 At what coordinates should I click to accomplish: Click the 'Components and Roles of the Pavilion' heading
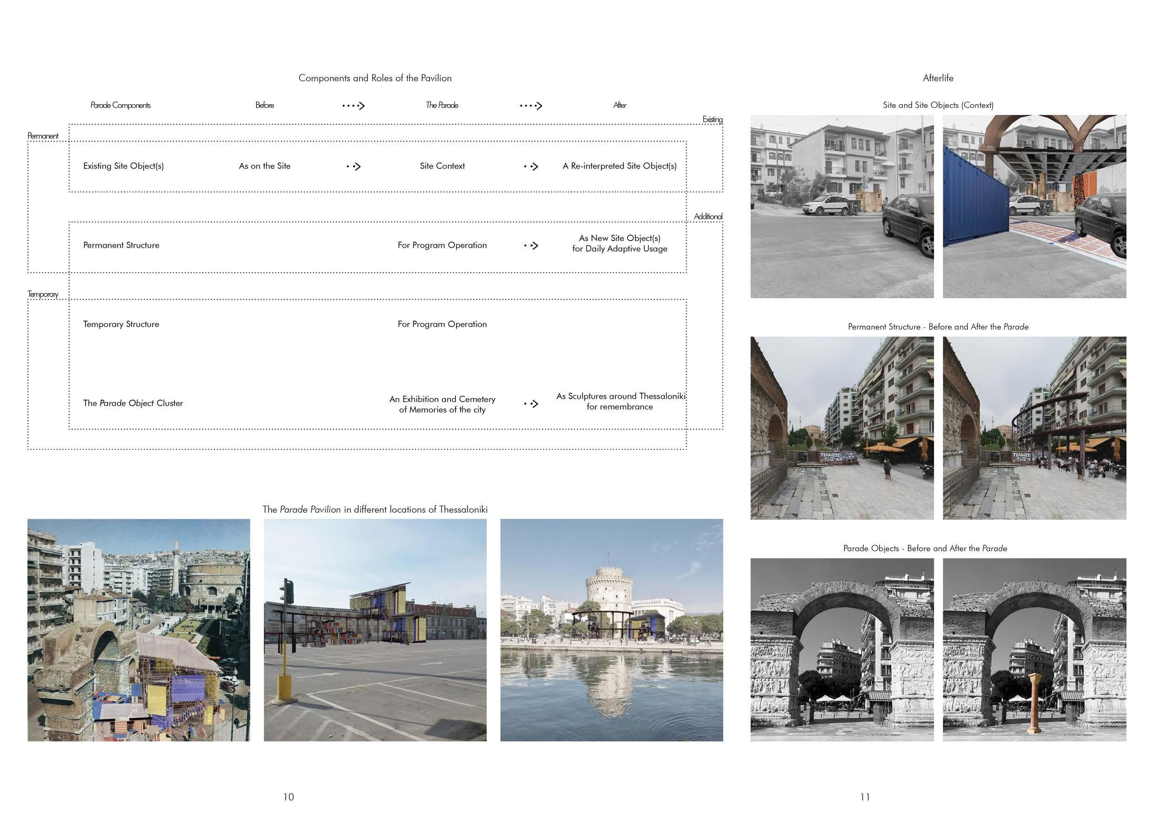[x=375, y=78]
